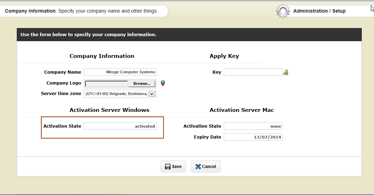Image resolution: width=374 pixels, height=195 pixels.
Task: Click the Save button label
Action: (177, 167)
